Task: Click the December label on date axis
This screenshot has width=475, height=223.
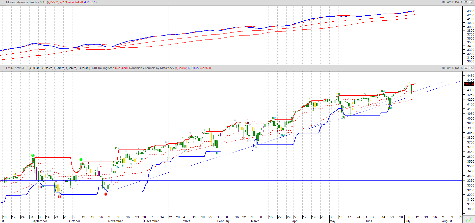Action: point(151,221)
